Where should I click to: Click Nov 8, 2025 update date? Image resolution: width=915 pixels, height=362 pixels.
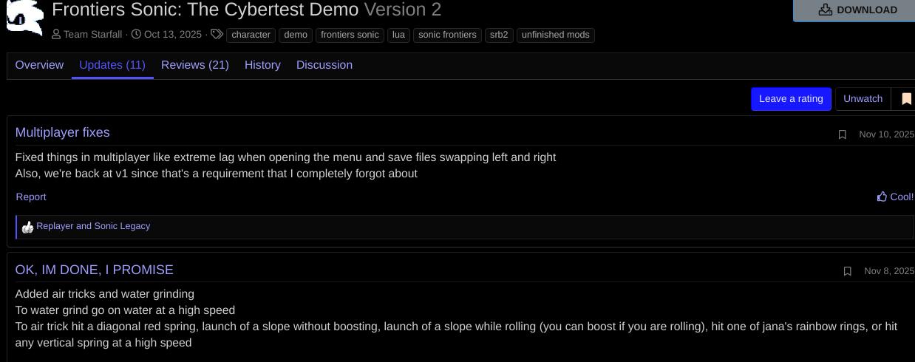[889, 271]
